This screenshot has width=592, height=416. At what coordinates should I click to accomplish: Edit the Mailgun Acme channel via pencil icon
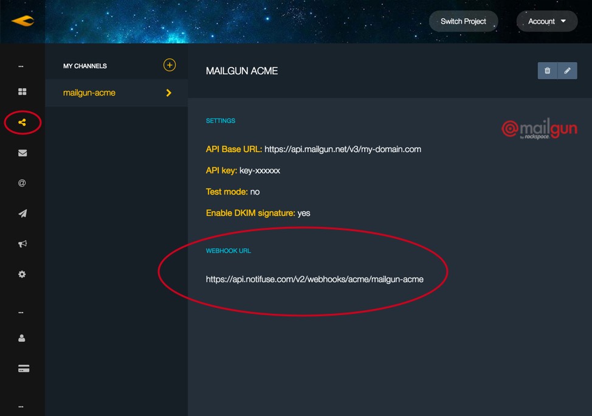coord(568,71)
